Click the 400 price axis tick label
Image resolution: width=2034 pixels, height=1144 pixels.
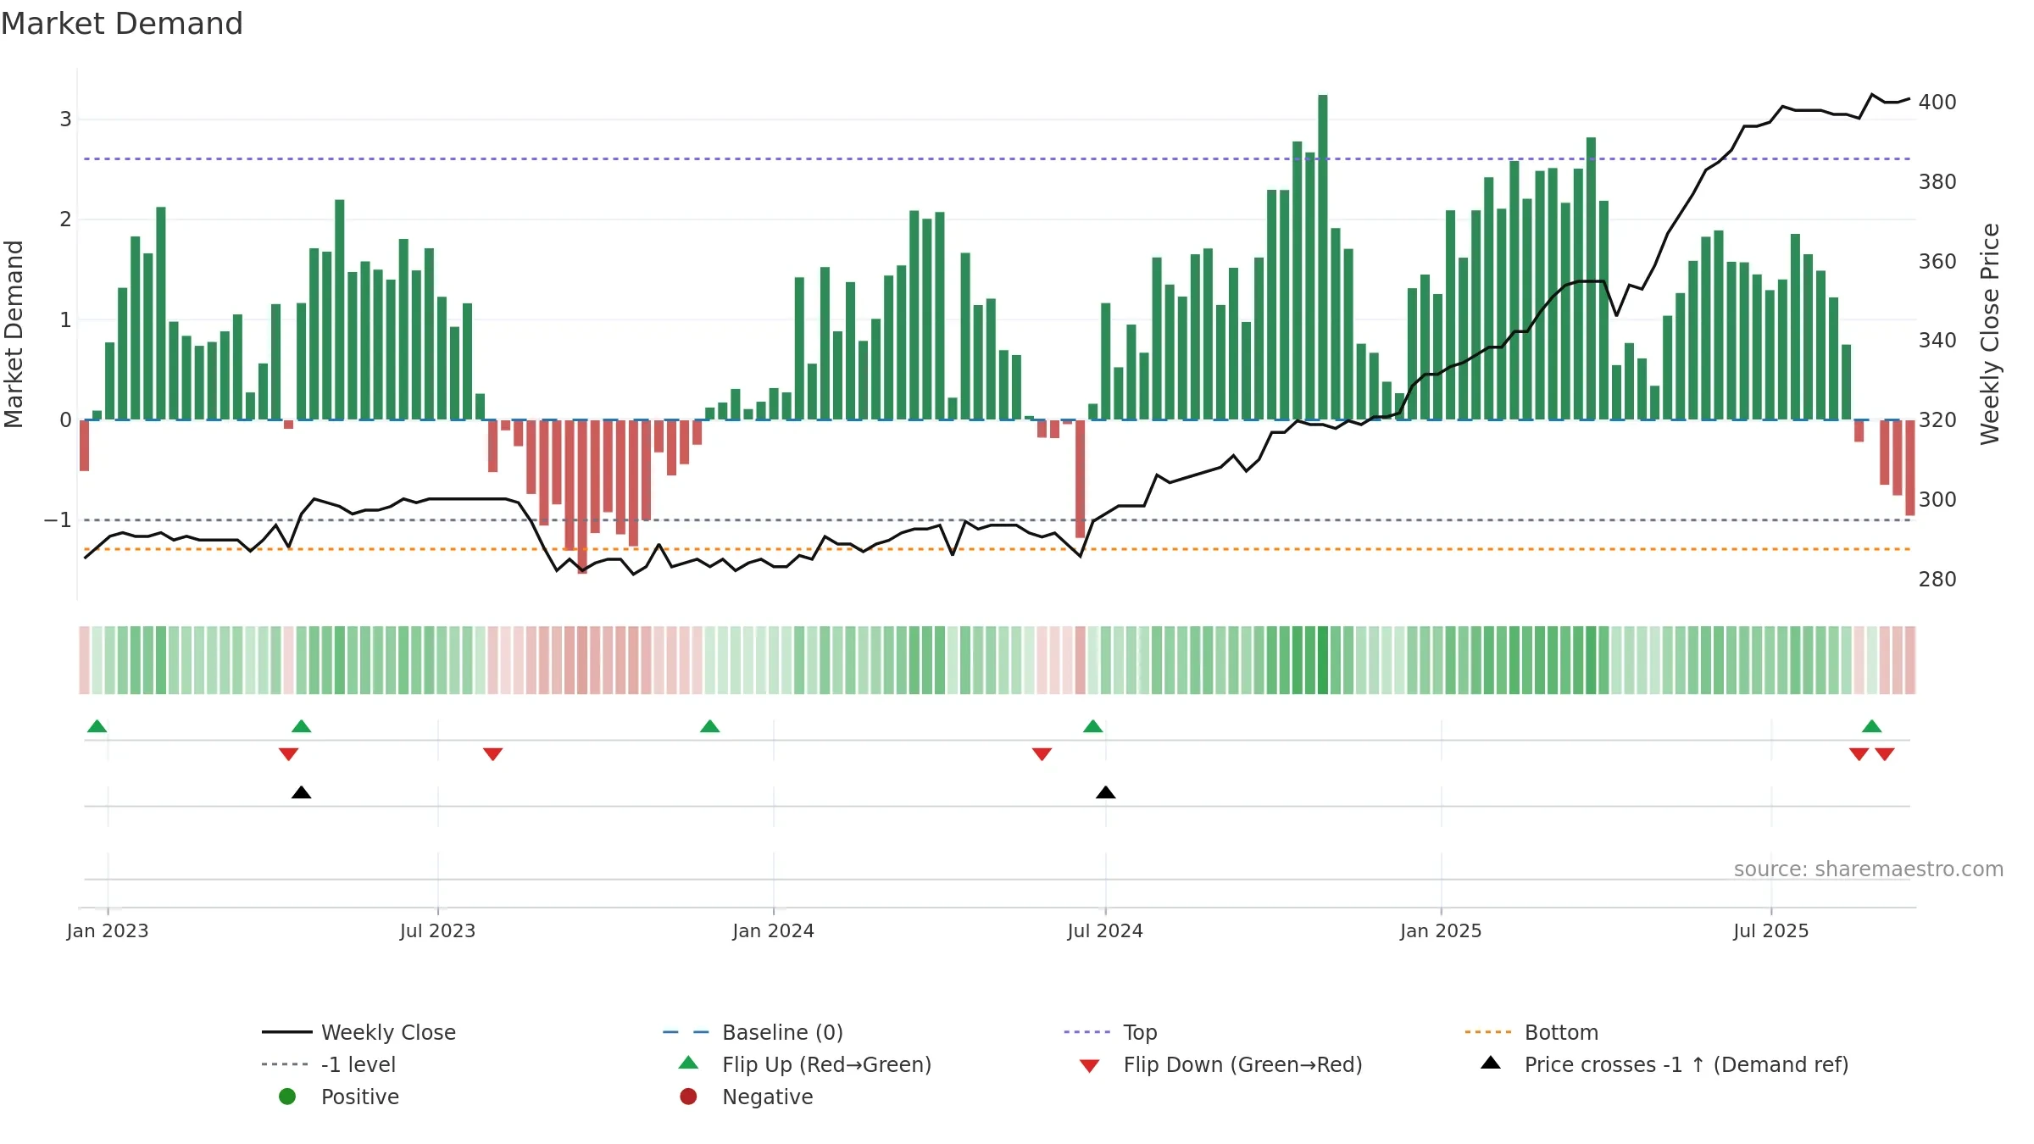coord(1937,103)
